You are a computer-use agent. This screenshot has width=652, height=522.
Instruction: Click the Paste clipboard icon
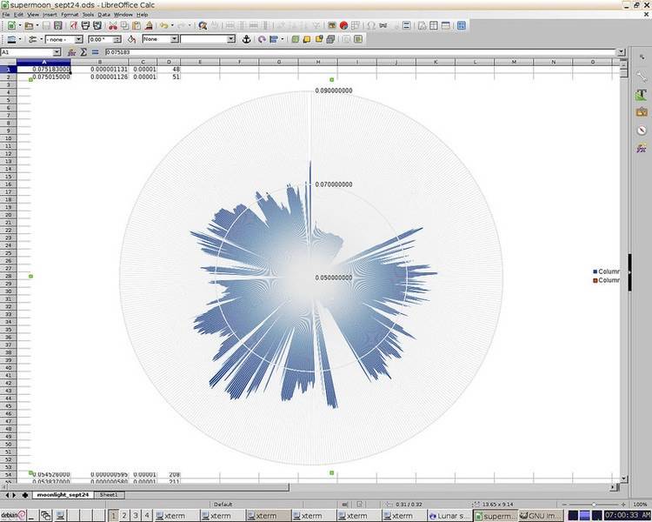pyautogui.click(x=136, y=26)
